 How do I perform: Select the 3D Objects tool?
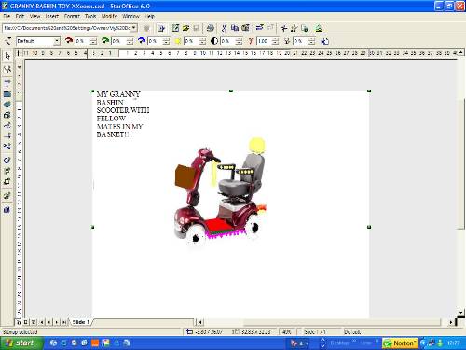tap(7, 115)
